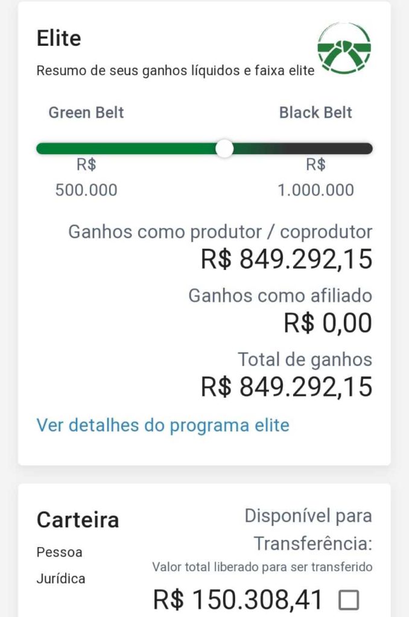Click the green belt emblem icon
Viewport: 409px width, 617px height.
point(344,48)
